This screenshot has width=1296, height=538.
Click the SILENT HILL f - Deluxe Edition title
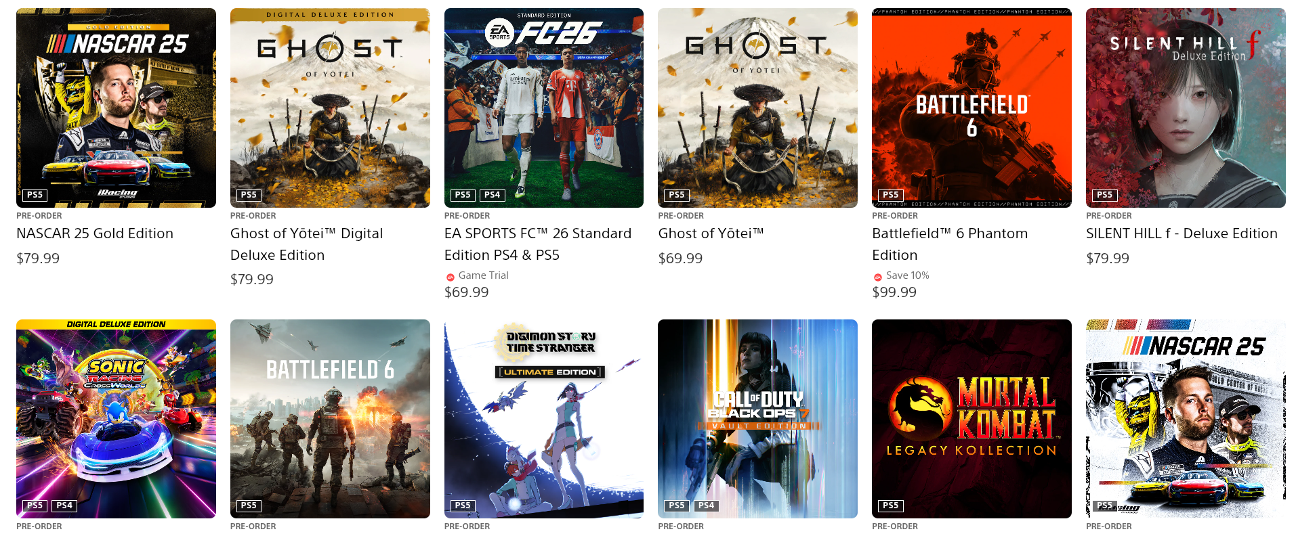tap(1182, 233)
